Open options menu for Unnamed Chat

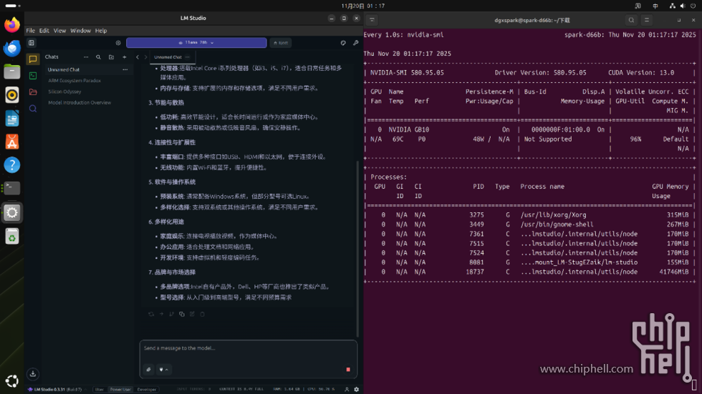(x=125, y=70)
